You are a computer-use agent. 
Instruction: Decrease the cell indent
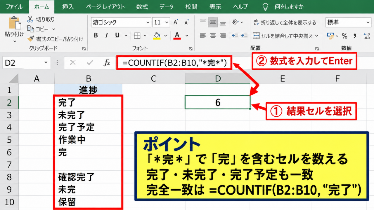[235, 36]
